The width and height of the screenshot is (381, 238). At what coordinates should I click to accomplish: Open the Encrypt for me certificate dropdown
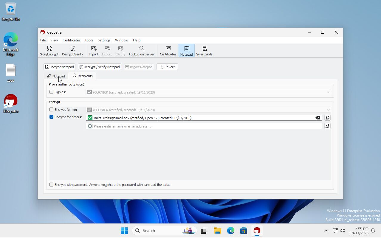click(328, 110)
